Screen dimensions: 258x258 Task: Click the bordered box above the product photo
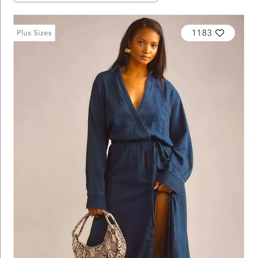(x=85, y=1)
